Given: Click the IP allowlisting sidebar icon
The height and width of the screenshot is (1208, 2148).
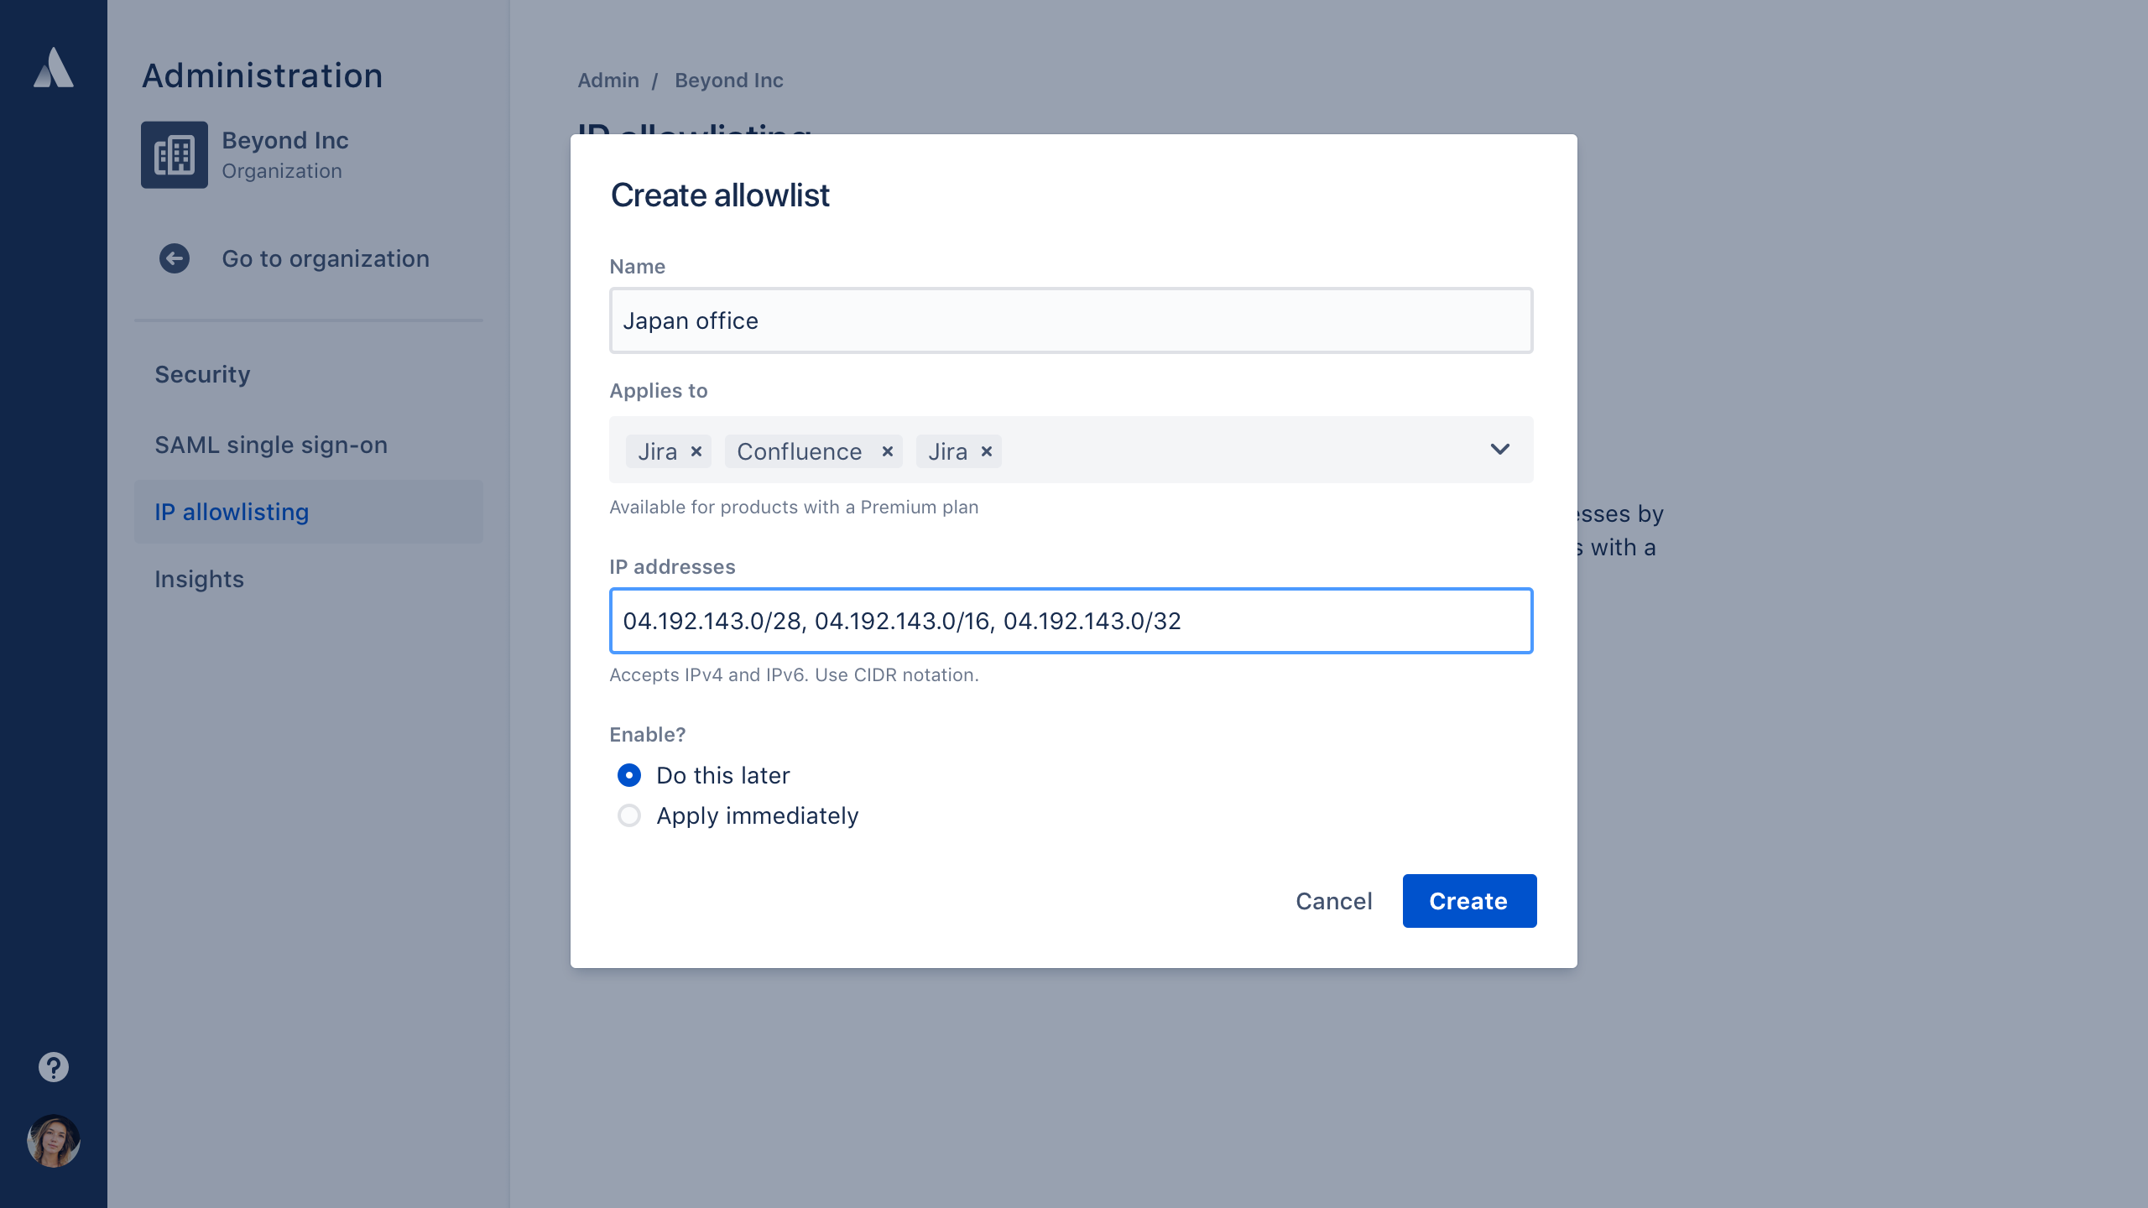Looking at the screenshot, I should 308,512.
